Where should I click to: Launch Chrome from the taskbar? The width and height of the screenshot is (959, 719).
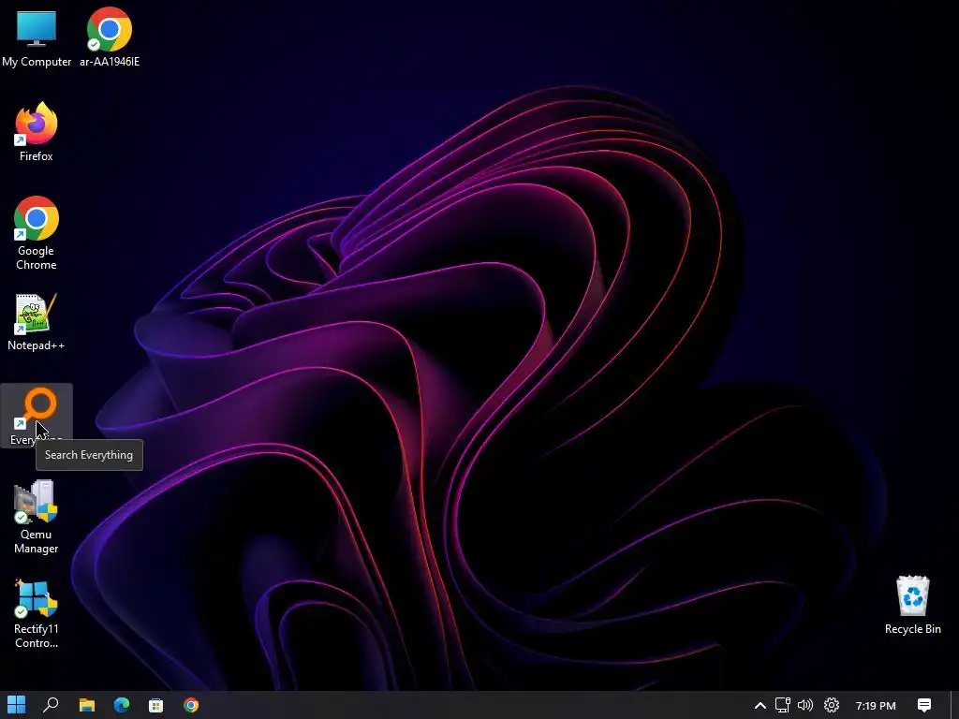click(191, 705)
